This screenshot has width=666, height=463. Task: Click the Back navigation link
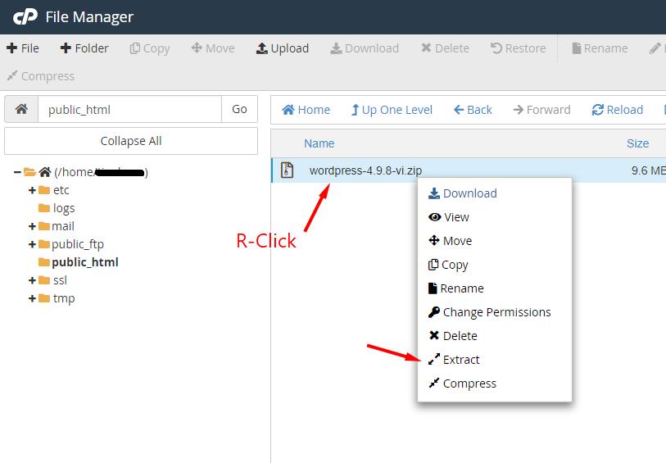tap(473, 110)
